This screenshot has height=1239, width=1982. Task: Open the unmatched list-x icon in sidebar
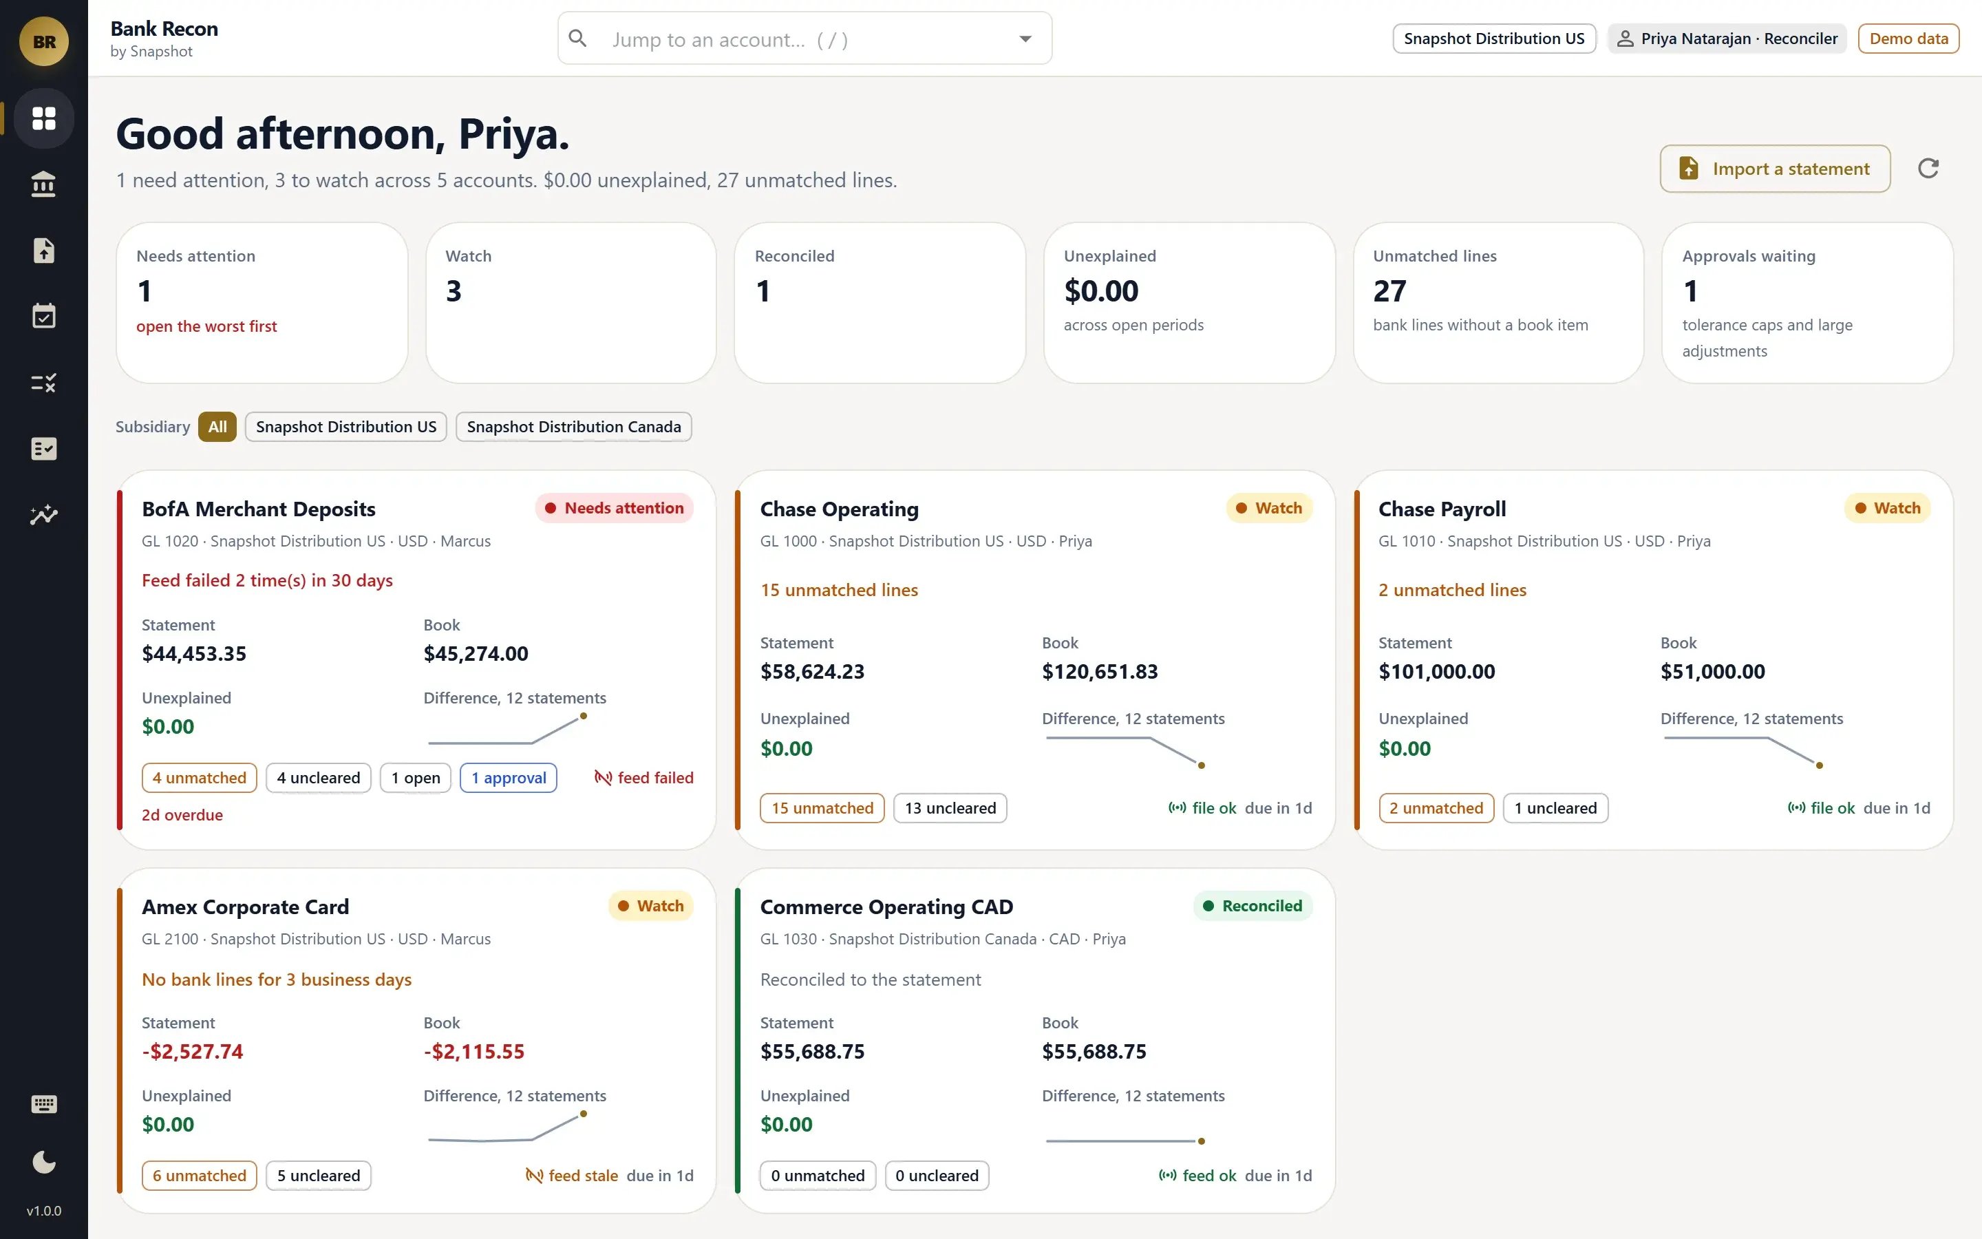tap(43, 383)
